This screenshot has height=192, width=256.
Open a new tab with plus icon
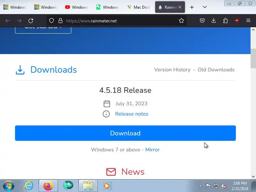[192, 7]
